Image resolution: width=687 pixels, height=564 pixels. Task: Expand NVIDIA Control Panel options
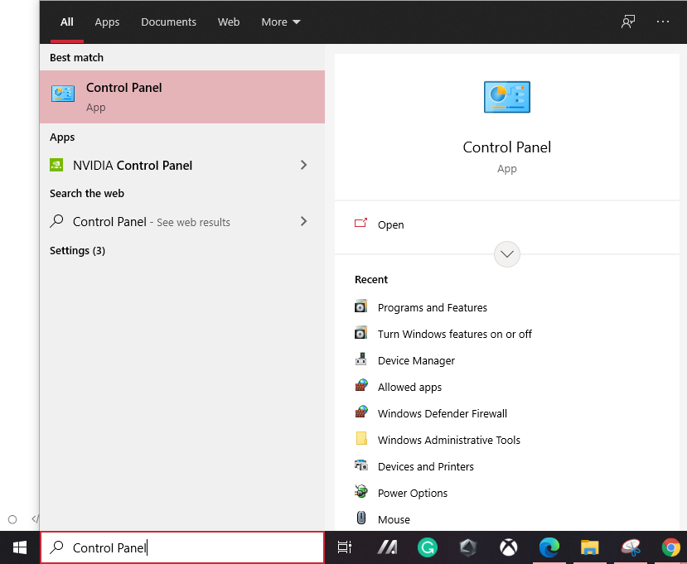[x=304, y=165]
